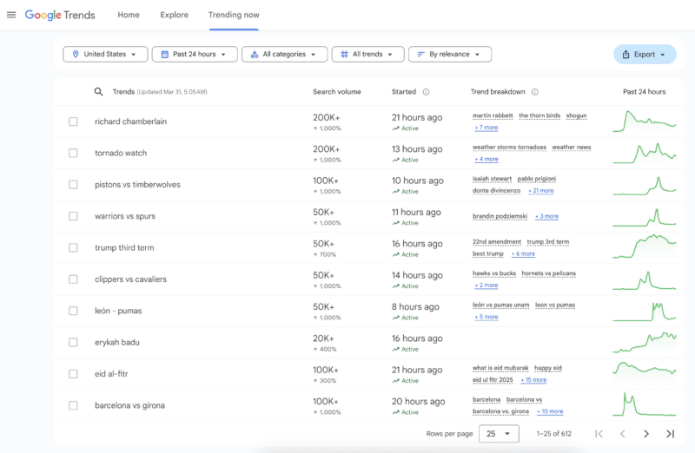Image resolution: width=695 pixels, height=453 pixels.
Task: Open the Rows per page 25 dropdown
Action: coord(499,434)
